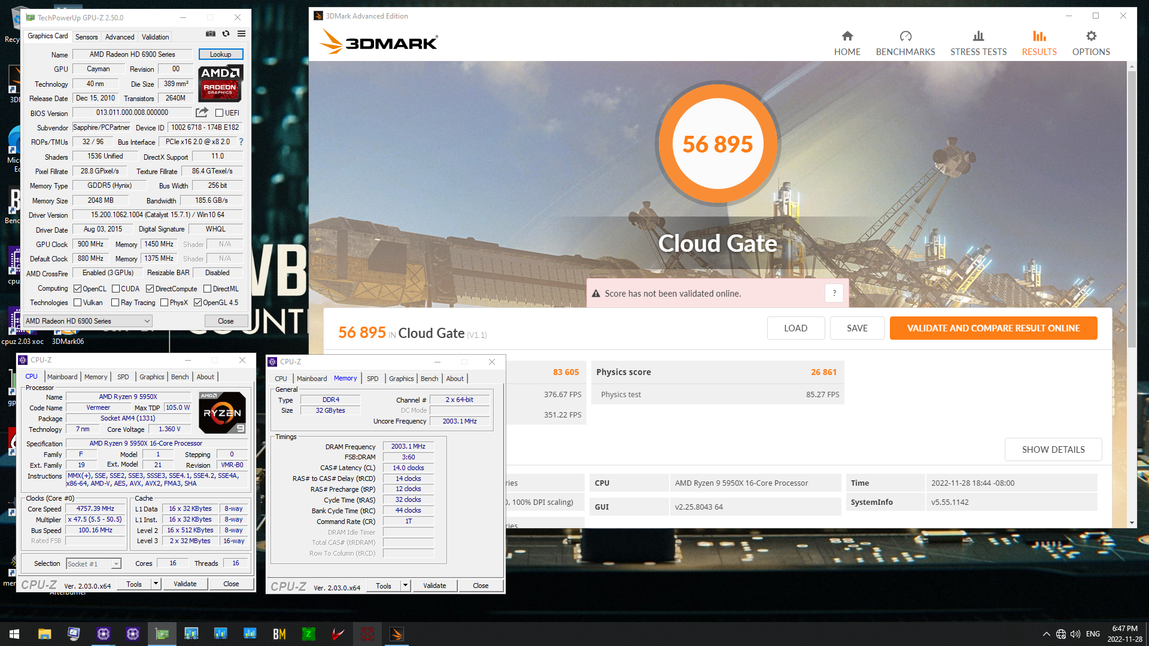
Task: Switch to Advanced tab in GPU-Z
Action: point(120,37)
